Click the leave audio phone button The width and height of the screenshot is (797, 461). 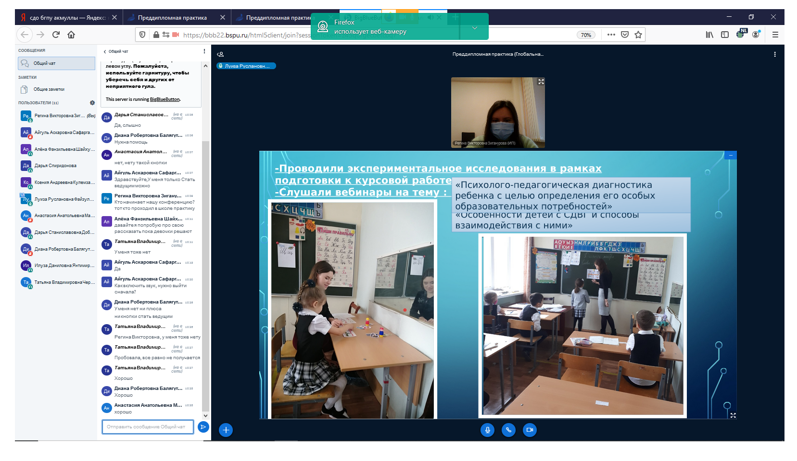pos(508,430)
